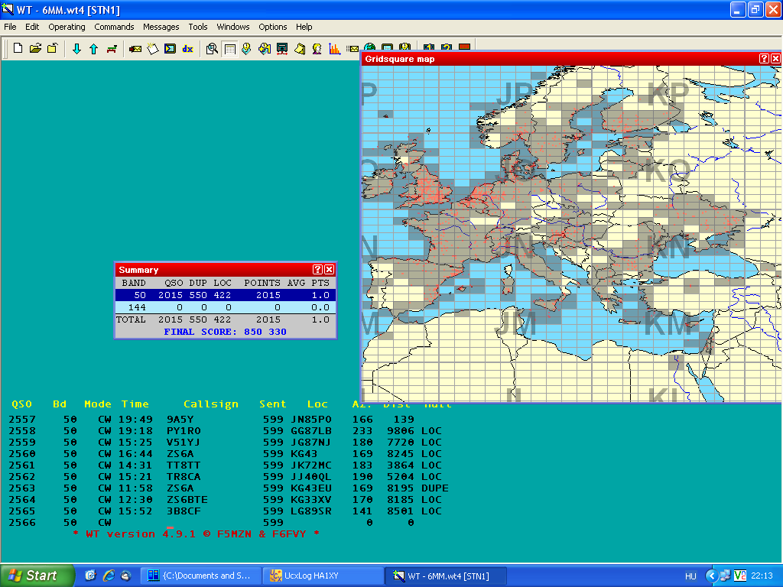Click callsign ZS6BTE in QSO log
Screen dimensions: 783x587
click(x=187, y=500)
